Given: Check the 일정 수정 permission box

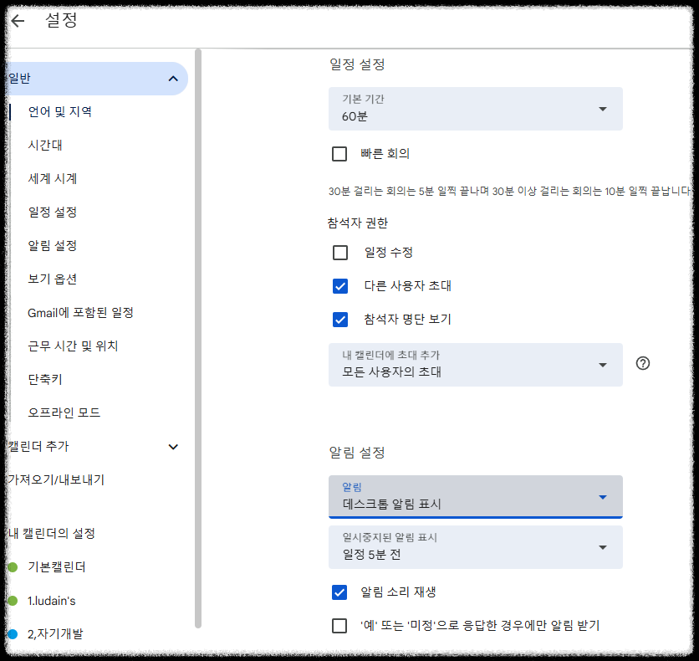Looking at the screenshot, I should 340,253.
